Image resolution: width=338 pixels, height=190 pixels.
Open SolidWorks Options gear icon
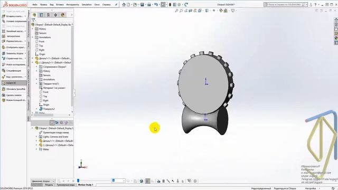tap(179, 5)
